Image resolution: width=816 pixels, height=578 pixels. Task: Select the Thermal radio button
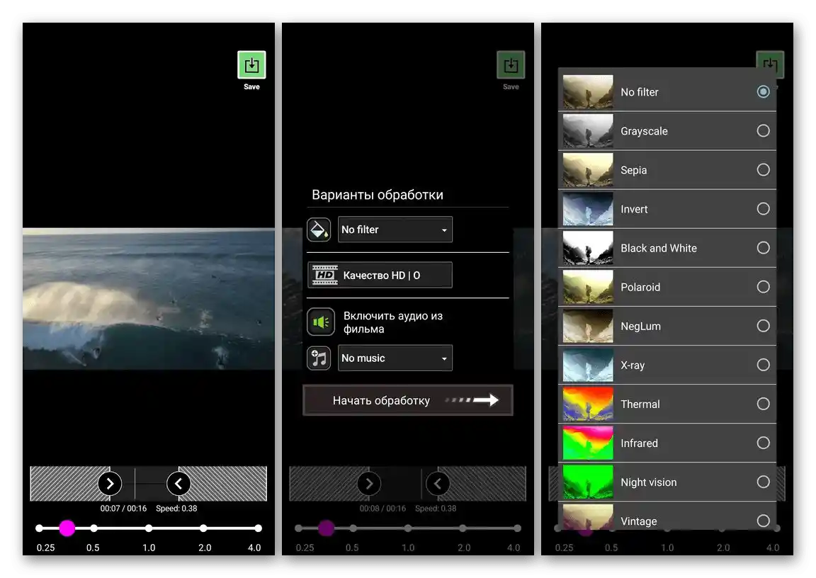pyautogui.click(x=763, y=404)
